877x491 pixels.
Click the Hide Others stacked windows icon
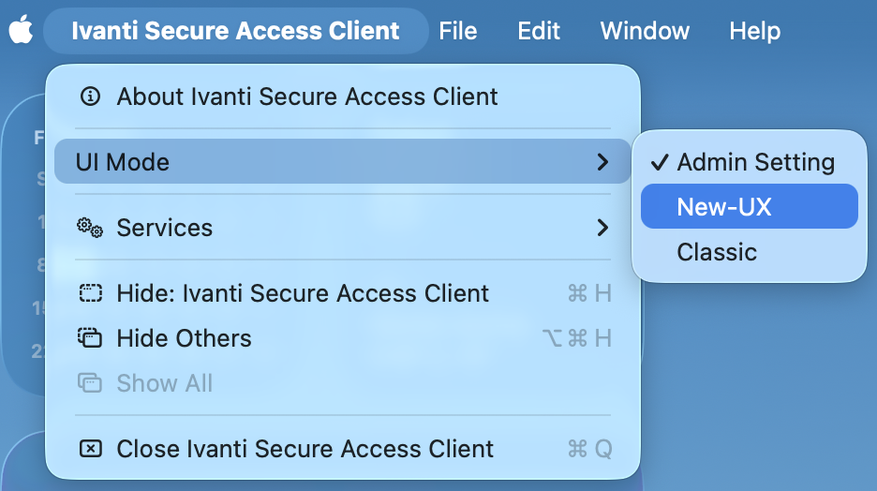[x=90, y=338]
